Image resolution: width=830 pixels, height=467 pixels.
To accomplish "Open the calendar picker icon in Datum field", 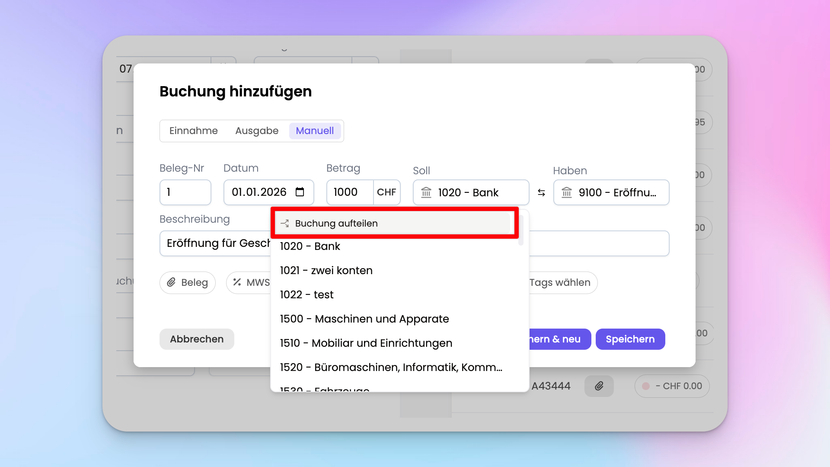I will (300, 192).
